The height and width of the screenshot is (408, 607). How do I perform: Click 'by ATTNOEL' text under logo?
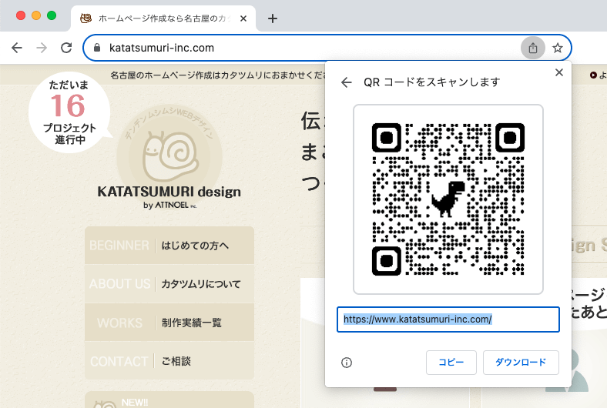(170, 205)
